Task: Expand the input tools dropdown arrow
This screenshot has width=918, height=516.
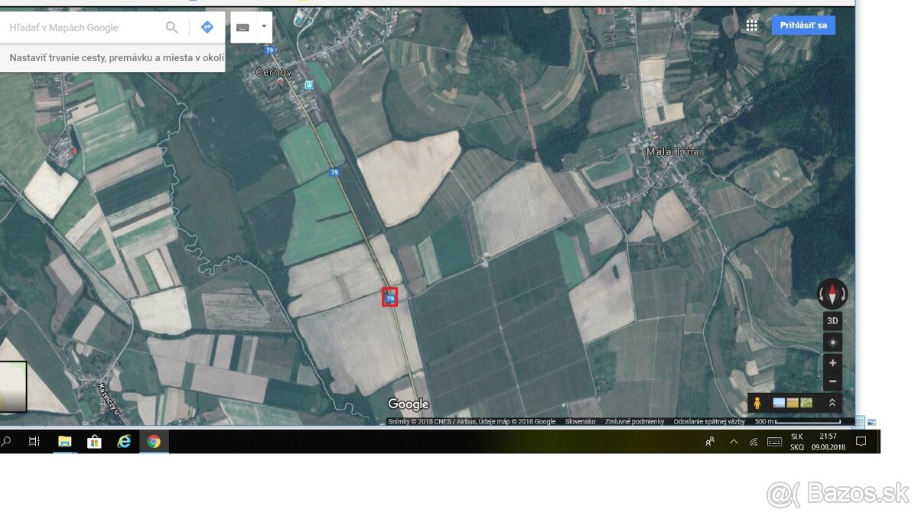Action: (264, 27)
